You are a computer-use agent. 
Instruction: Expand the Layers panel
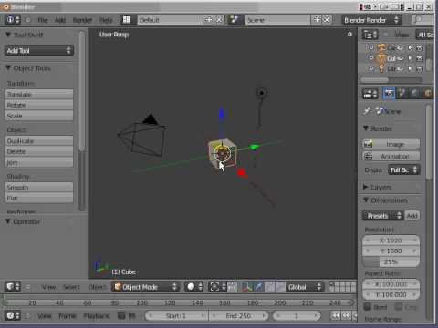coord(366,187)
